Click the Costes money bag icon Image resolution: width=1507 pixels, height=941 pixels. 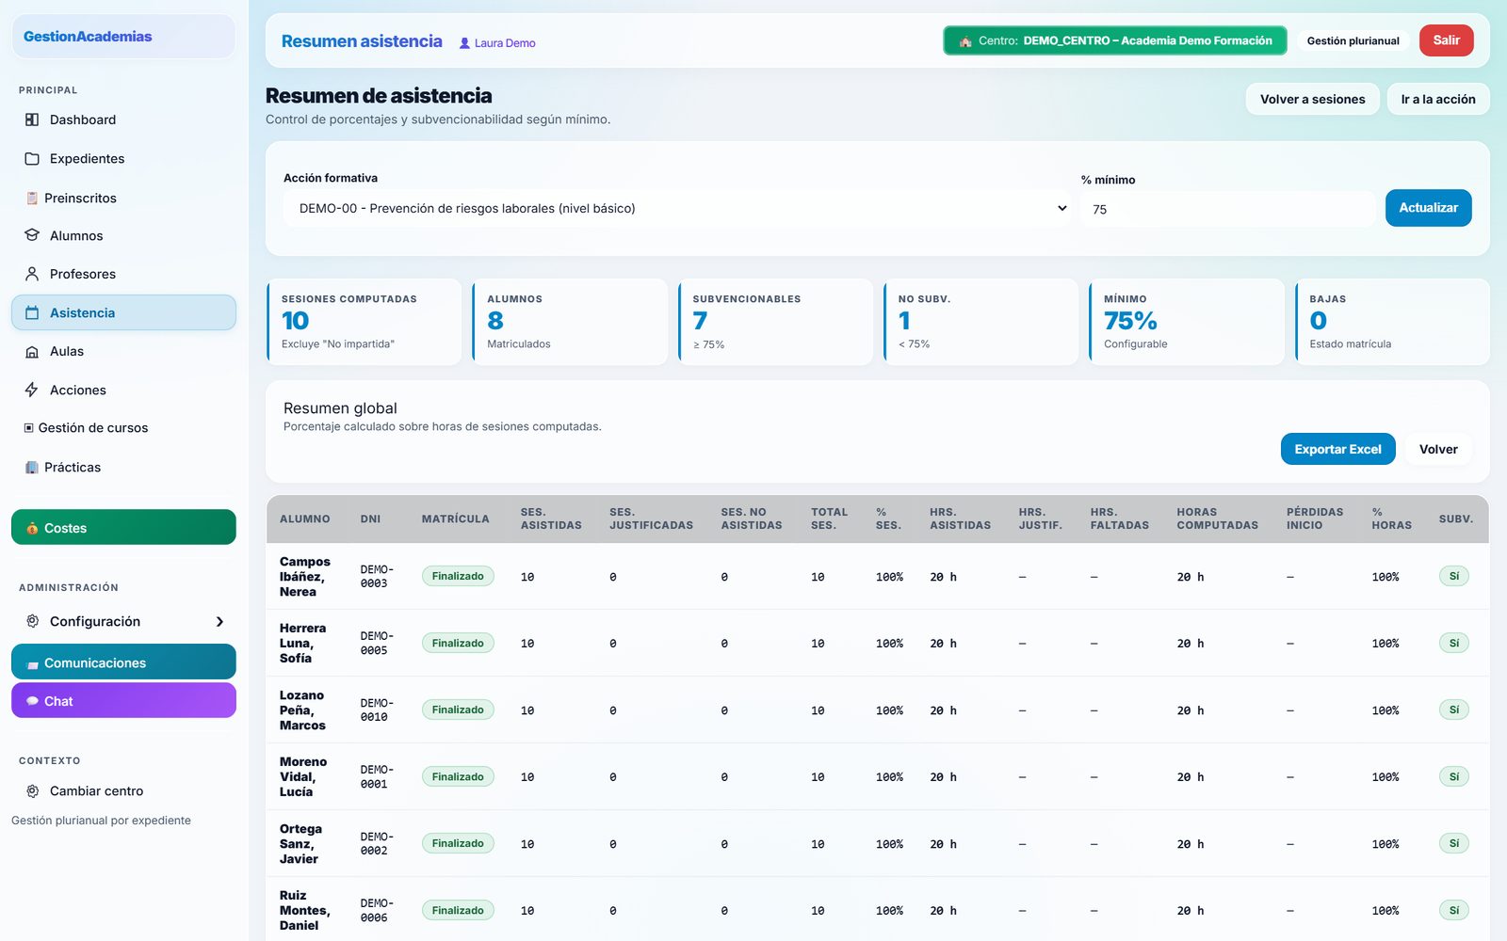click(x=32, y=528)
